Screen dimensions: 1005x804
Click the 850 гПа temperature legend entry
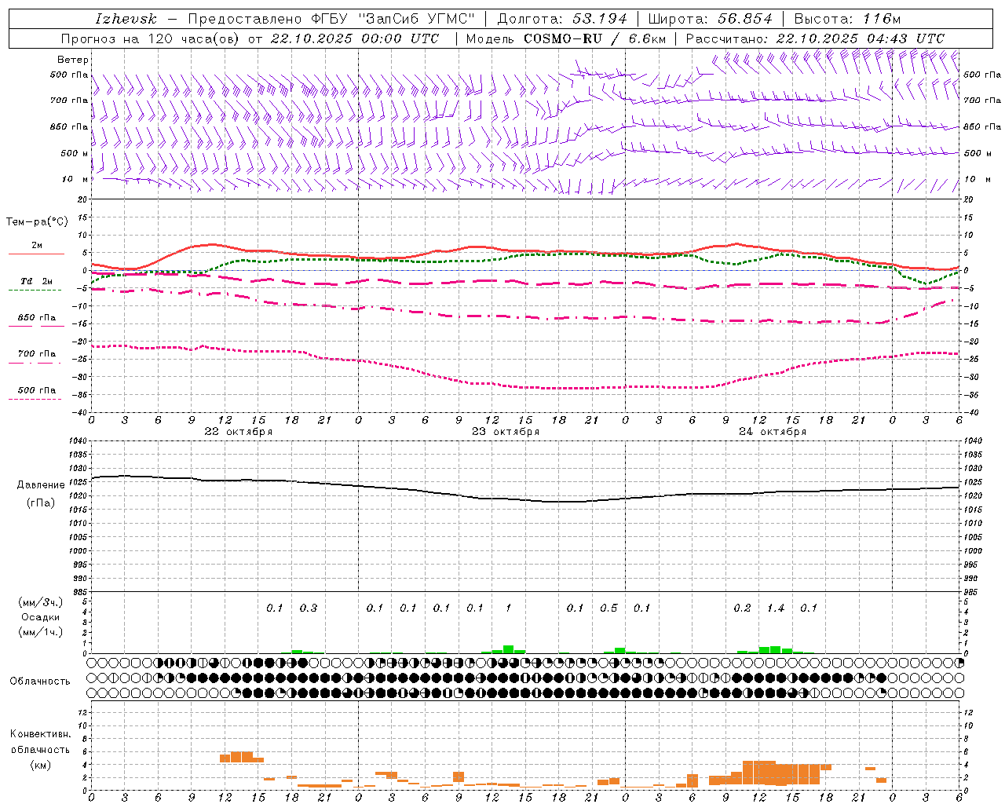pyautogui.click(x=36, y=318)
